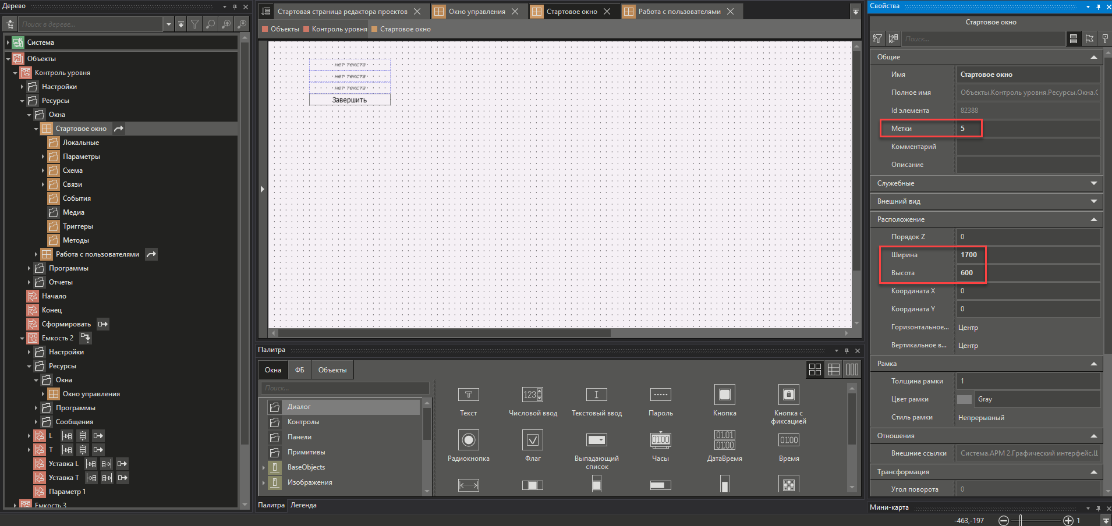Screen dimensions: 1112x526
Task: Click the Объекты breadcrumb above the canvas
Action: point(284,29)
